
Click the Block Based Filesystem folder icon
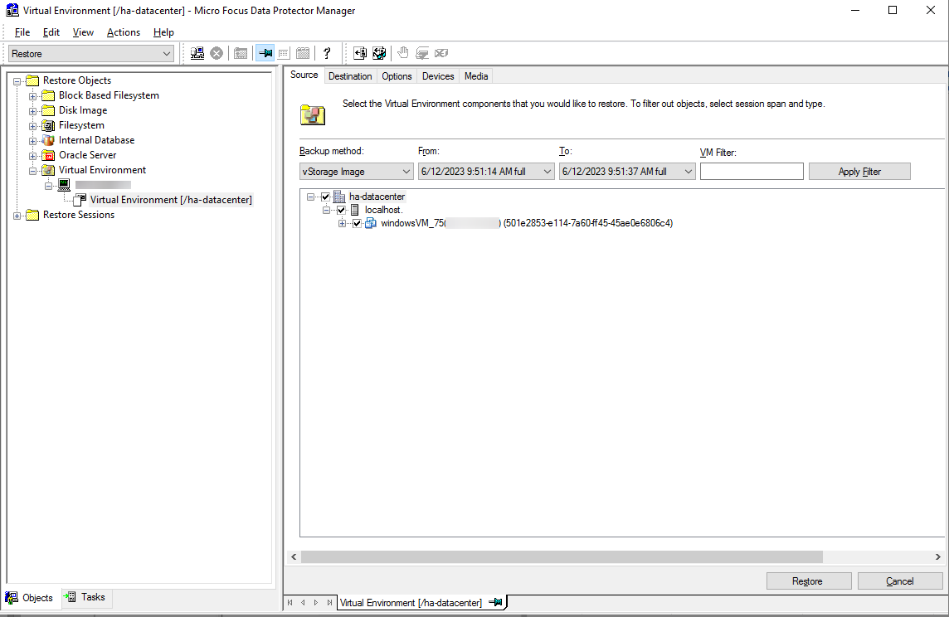pyautogui.click(x=48, y=95)
